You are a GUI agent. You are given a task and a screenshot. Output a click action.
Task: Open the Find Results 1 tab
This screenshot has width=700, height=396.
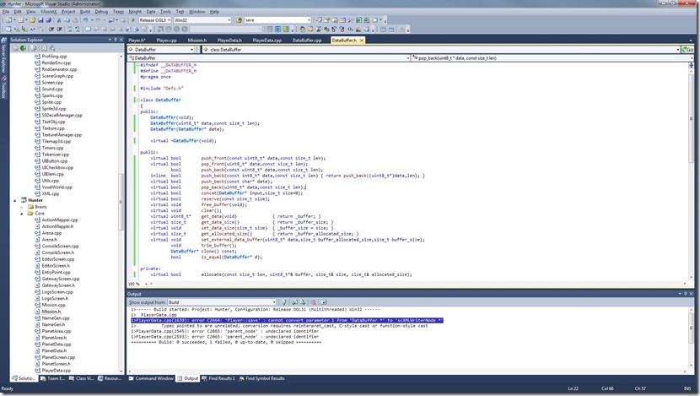pyautogui.click(x=218, y=378)
